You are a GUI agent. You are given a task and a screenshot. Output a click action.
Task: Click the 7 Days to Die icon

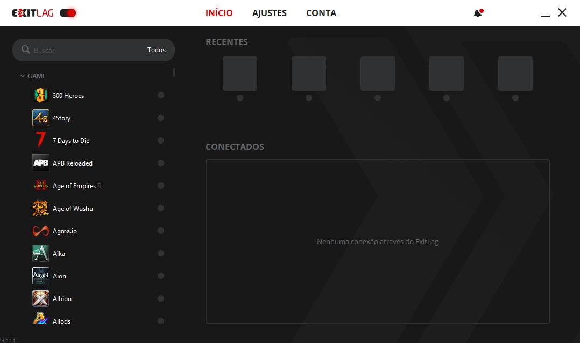click(x=41, y=140)
